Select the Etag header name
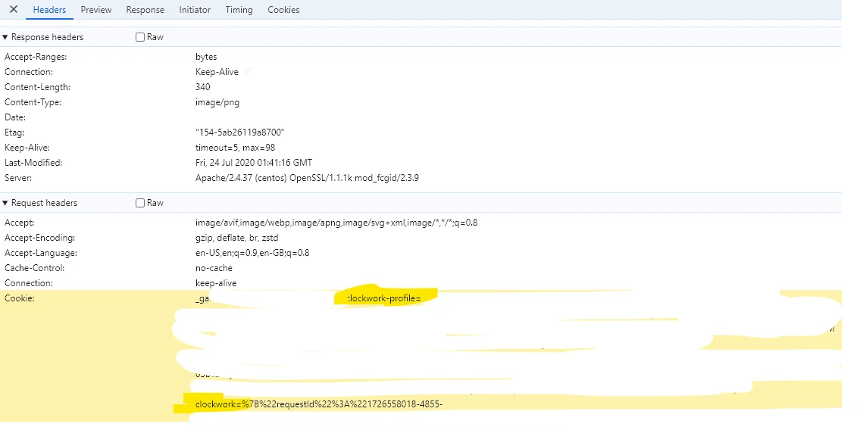This screenshot has height=427, width=863. [x=14, y=132]
